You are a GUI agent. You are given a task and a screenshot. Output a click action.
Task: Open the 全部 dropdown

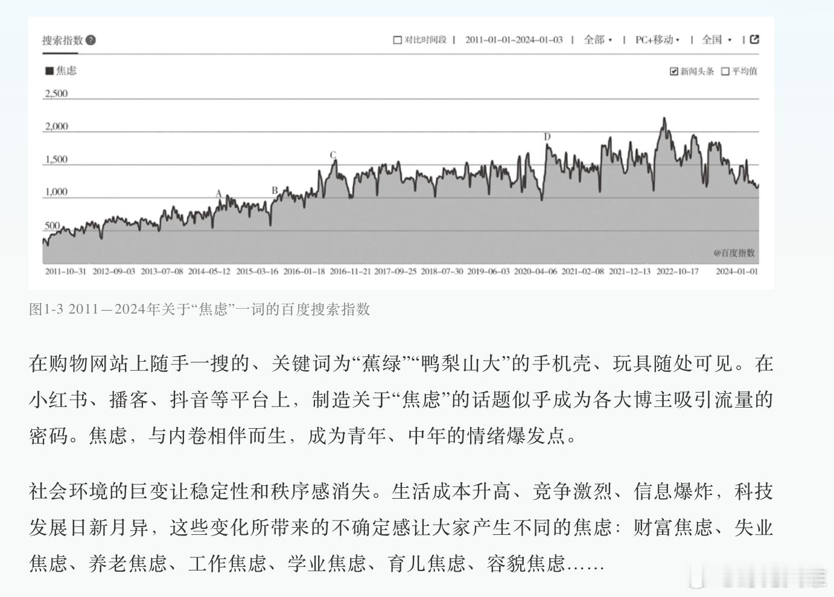pos(598,40)
